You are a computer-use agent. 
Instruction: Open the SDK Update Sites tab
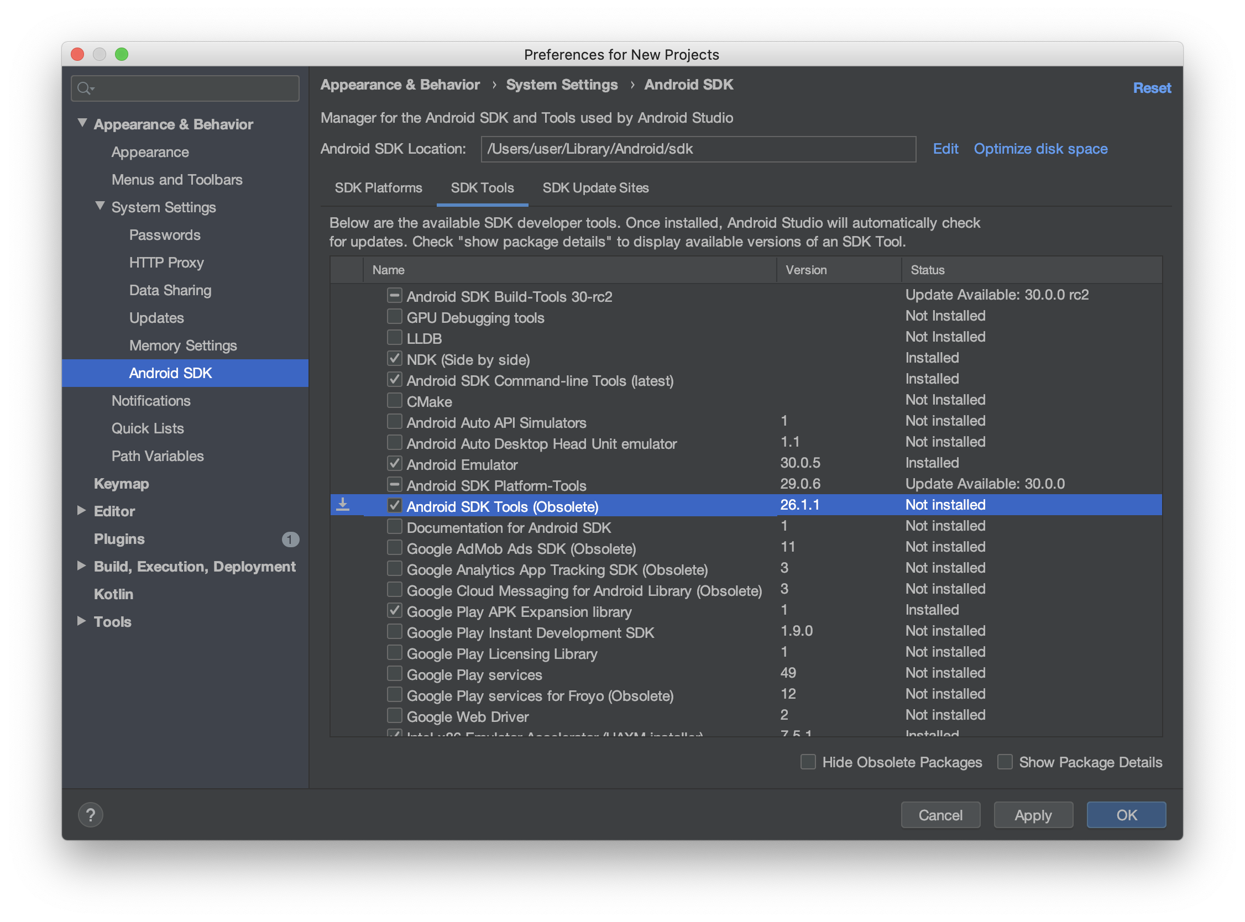(595, 188)
